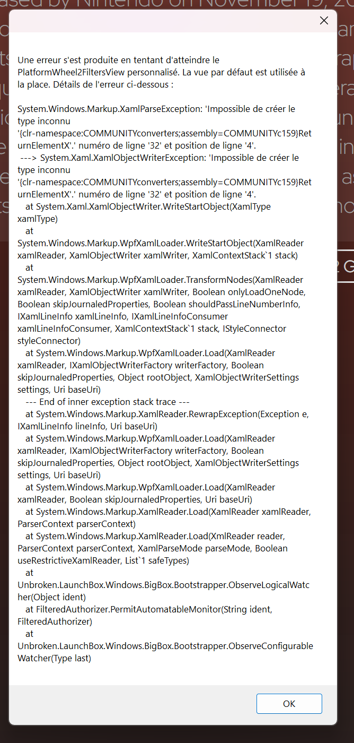Viewport: 354px width, 743px height.
Task: Click the Bootstrapper.ObserveLogicalWatcher stack line
Action: (x=163, y=585)
